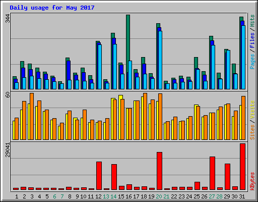258x202 pixels.
Task: Click day label 12 on the bottom axis
Action: click(x=98, y=196)
